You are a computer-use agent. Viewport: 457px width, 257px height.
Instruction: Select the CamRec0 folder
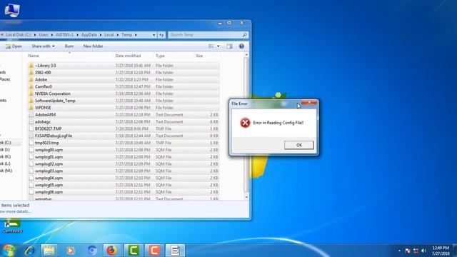(124, 86)
